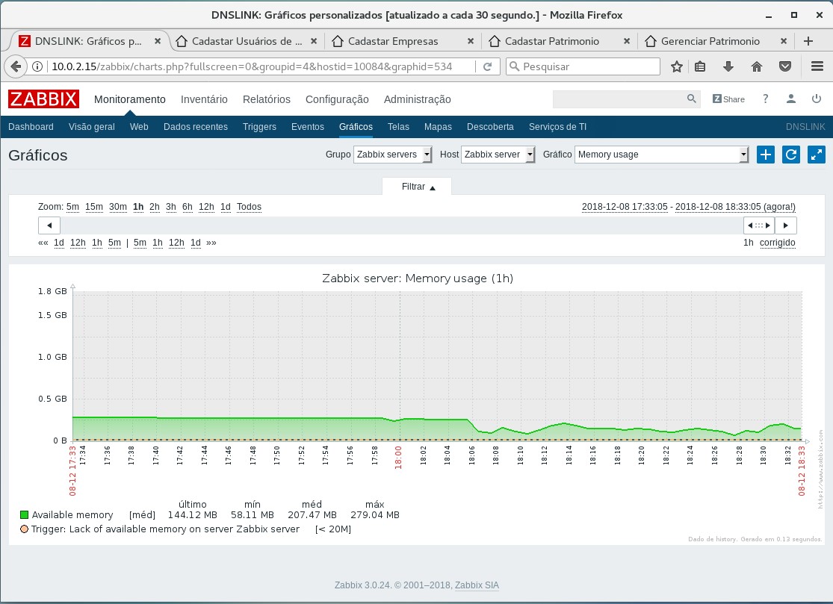Open the Grupo dropdown Zabbix servers
This screenshot has width=833, height=604.
point(392,155)
